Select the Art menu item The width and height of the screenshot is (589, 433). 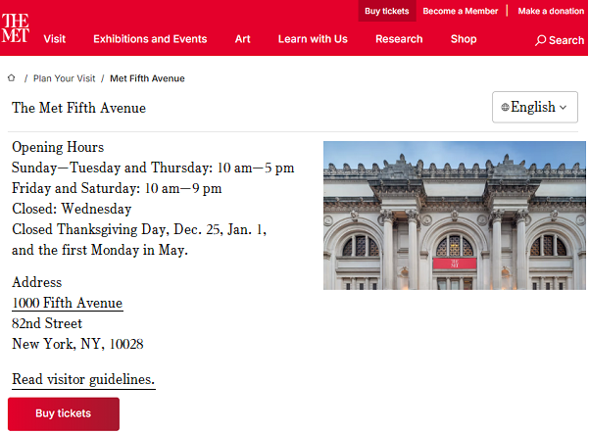click(243, 39)
